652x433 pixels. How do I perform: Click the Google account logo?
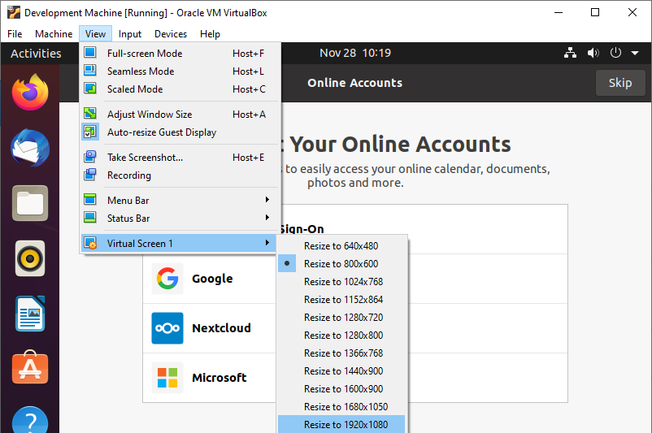point(167,279)
